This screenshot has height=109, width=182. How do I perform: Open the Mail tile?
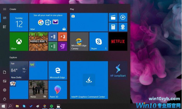[48, 22]
